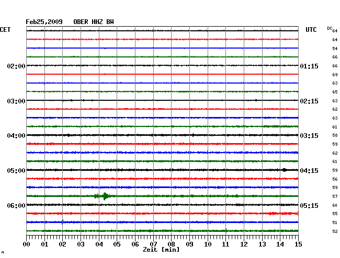340x258 pixels.
Task: Click the 03:00 CET time label
Action: 16,101
